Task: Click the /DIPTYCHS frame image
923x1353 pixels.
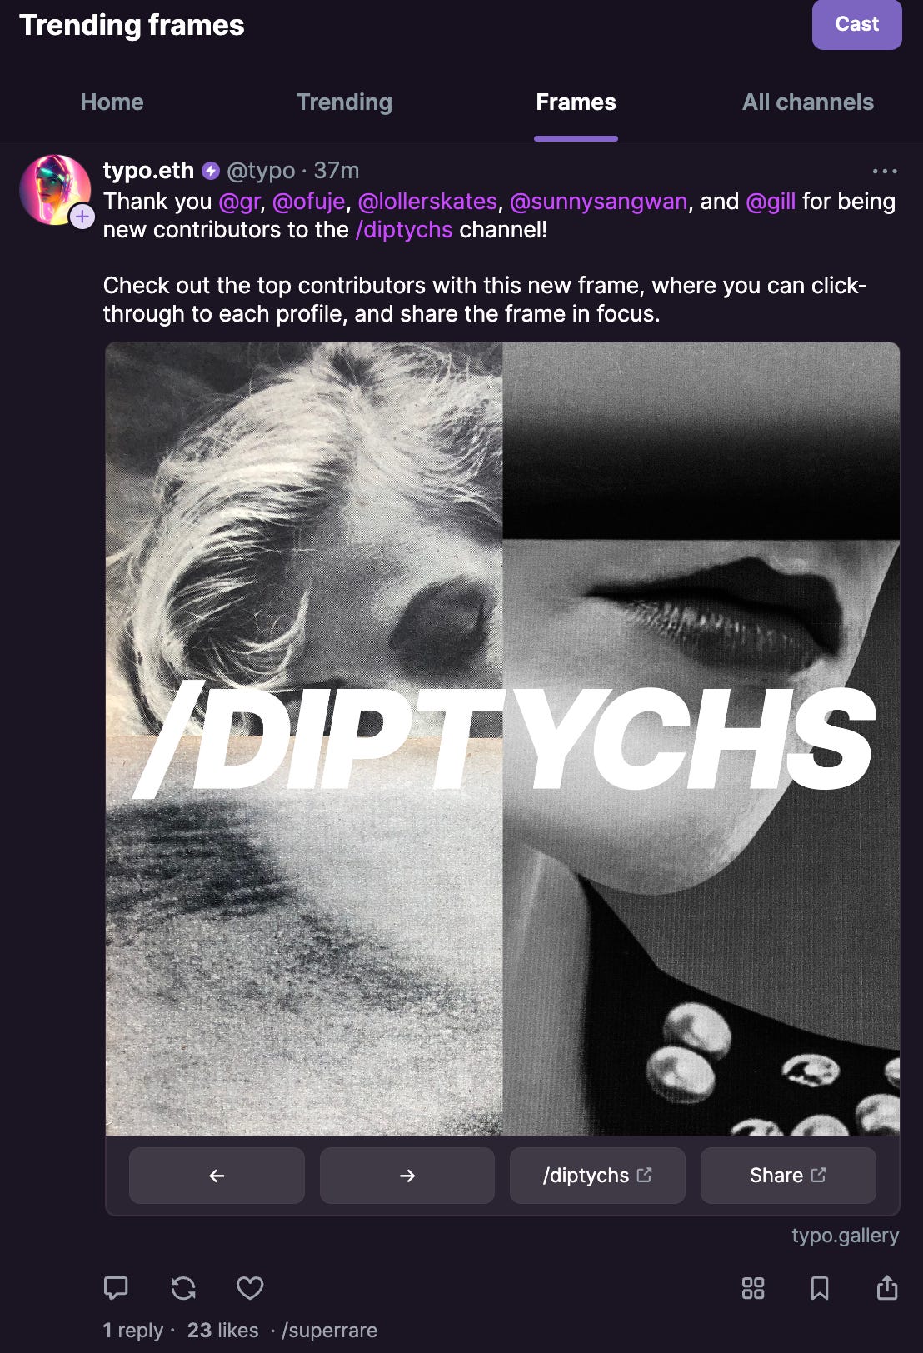Action: pyautogui.click(x=502, y=739)
